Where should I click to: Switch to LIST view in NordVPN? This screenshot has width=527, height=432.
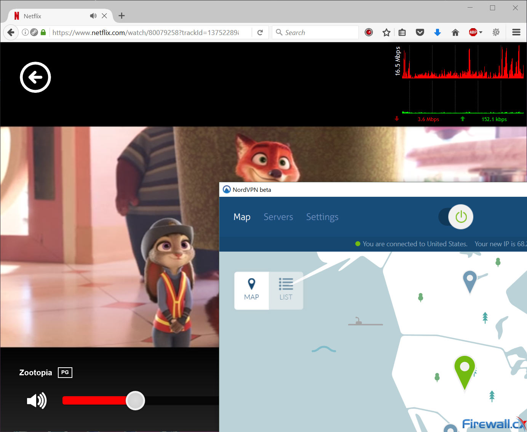pos(286,291)
